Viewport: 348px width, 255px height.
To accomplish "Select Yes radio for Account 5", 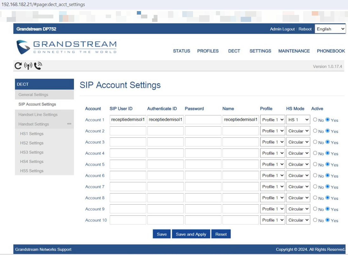I will point(328,164).
